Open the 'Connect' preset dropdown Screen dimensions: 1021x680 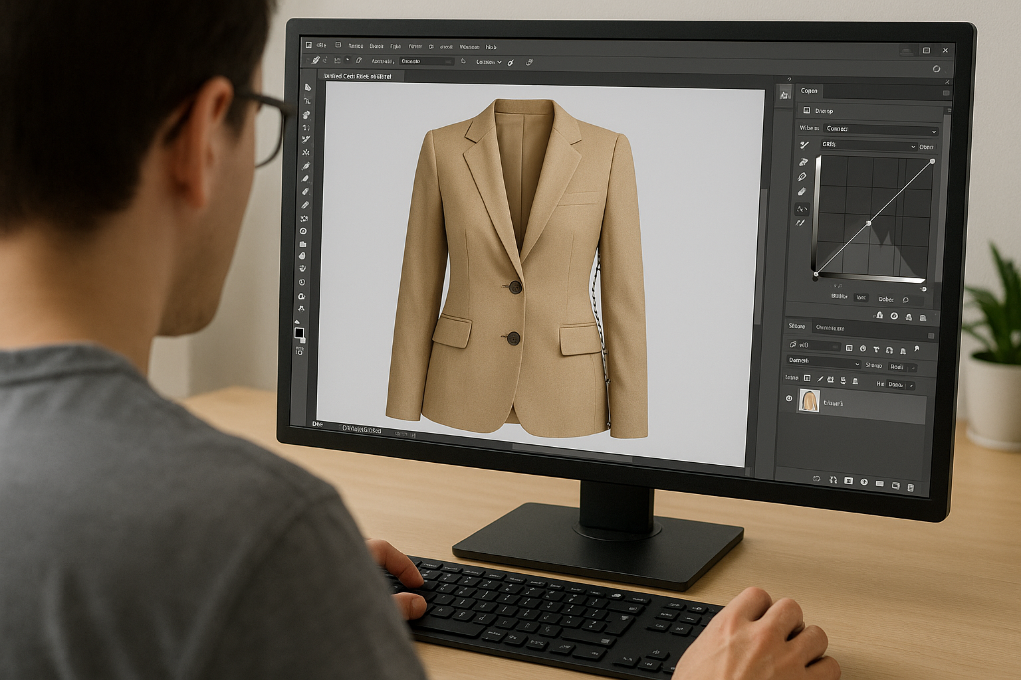click(880, 129)
